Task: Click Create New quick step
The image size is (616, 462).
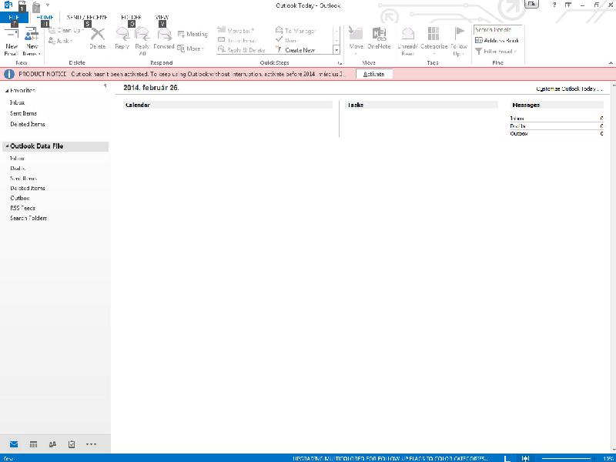Action: pos(296,50)
